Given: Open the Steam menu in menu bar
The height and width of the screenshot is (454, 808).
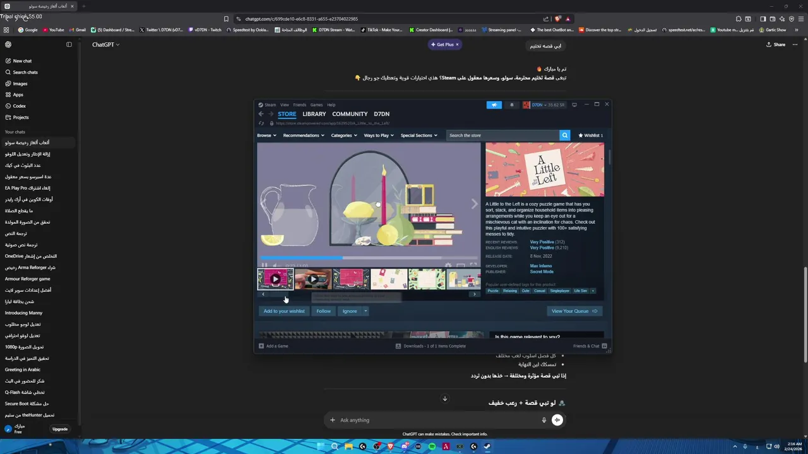Looking at the screenshot, I should click(x=270, y=105).
